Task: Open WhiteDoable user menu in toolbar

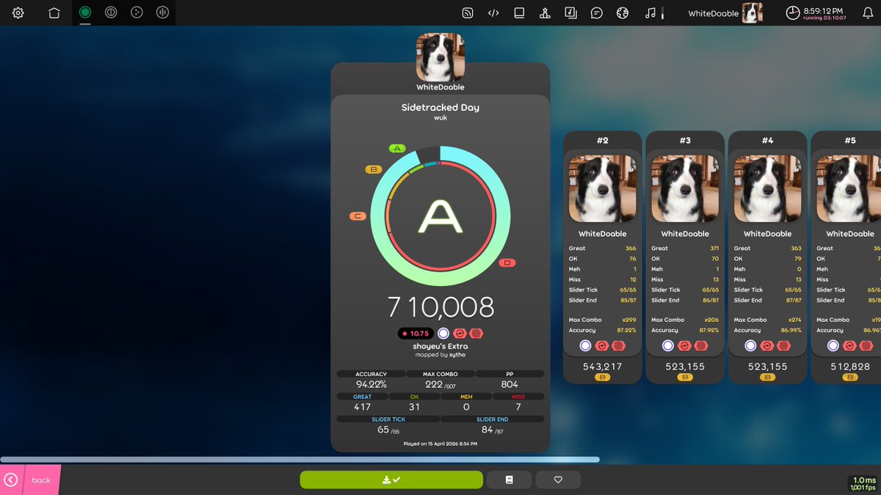Action: point(725,12)
